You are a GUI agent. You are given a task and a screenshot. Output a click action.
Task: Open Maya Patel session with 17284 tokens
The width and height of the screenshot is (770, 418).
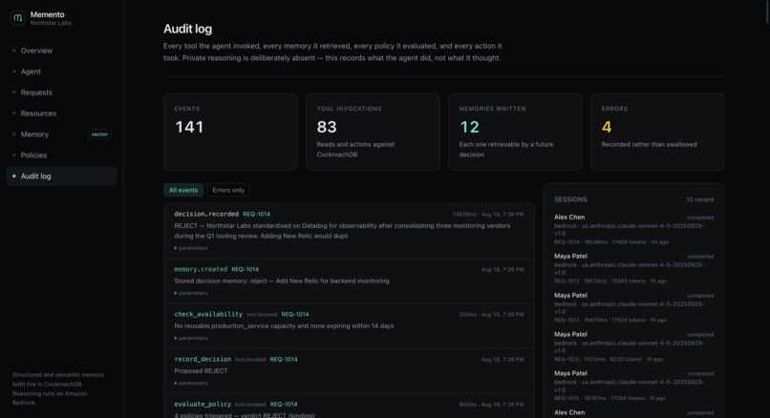point(634,386)
